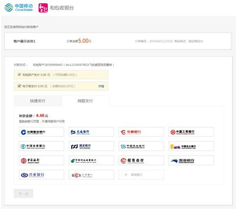Click 补款金额 4.46元 value

coord(42,115)
